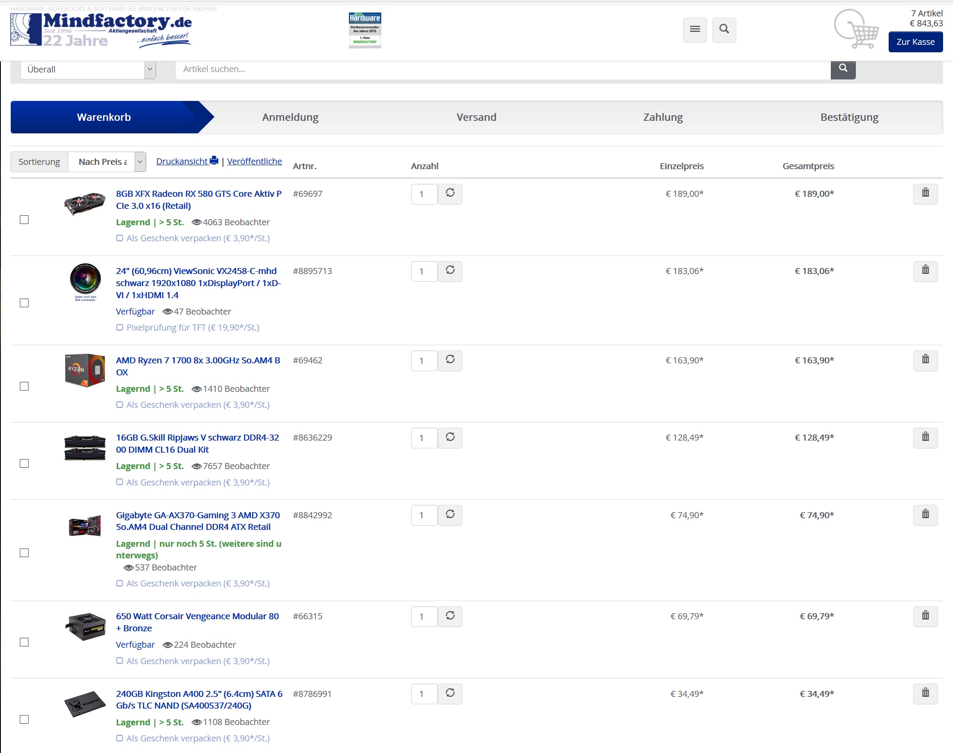
Task: Open the Gigabyte GA-AX370-Gaming 3 product link
Action: [x=198, y=521]
